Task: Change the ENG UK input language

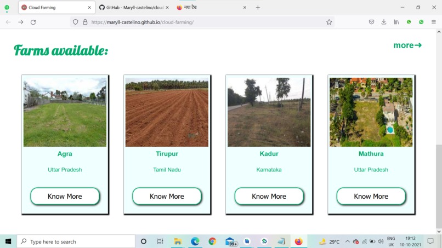Action: click(x=391, y=241)
